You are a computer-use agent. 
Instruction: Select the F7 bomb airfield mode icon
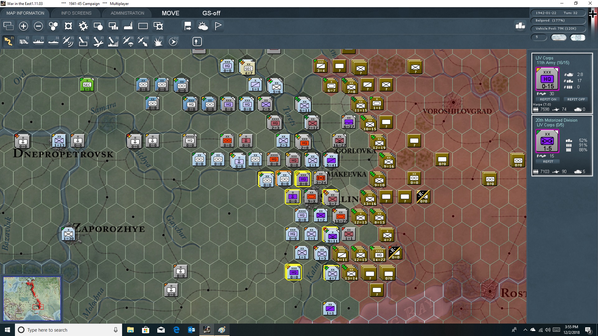pyautogui.click(x=98, y=41)
